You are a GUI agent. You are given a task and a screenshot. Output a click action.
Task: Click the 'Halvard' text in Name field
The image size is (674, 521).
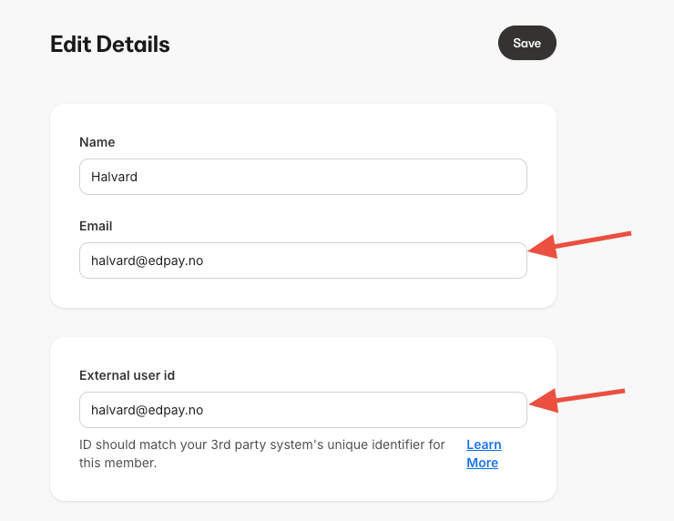click(x=114, y=177)
